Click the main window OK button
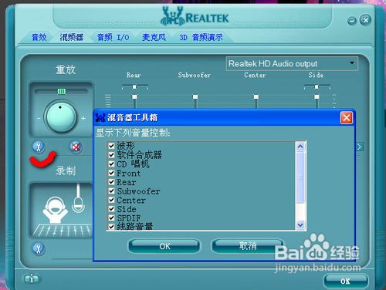386x290 pixels. coord(345,281)
